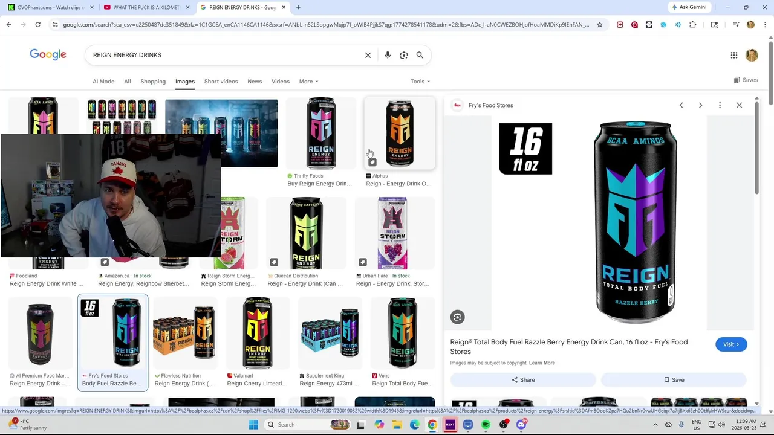Open the Saves collection link
The image size is (774, 435).
(746, 80)
